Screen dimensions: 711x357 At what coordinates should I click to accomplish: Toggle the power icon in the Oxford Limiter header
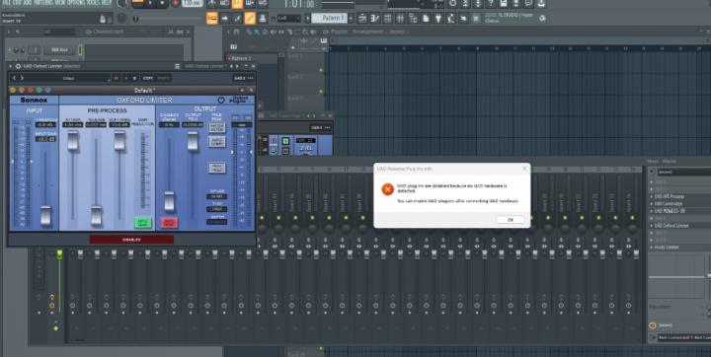[x=221, y=101]
